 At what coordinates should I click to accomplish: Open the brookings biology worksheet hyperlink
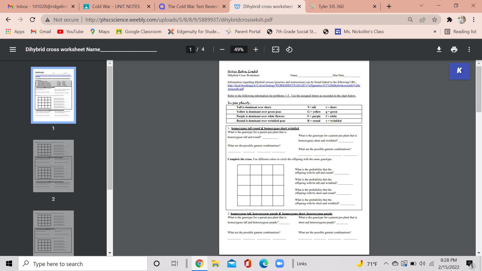point(293,86)
